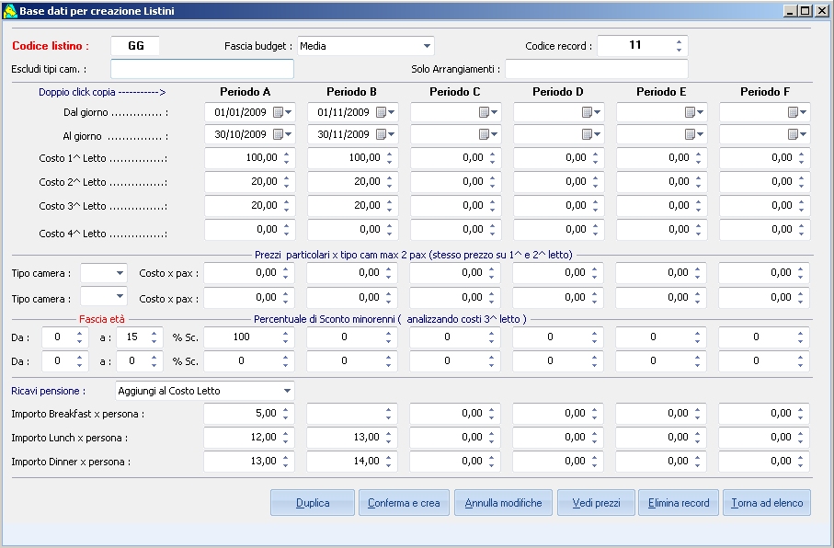The height and width of the screenshot is (548, 834).
Task: Click Periodo E column header
Action: click(x=661, y=92)
